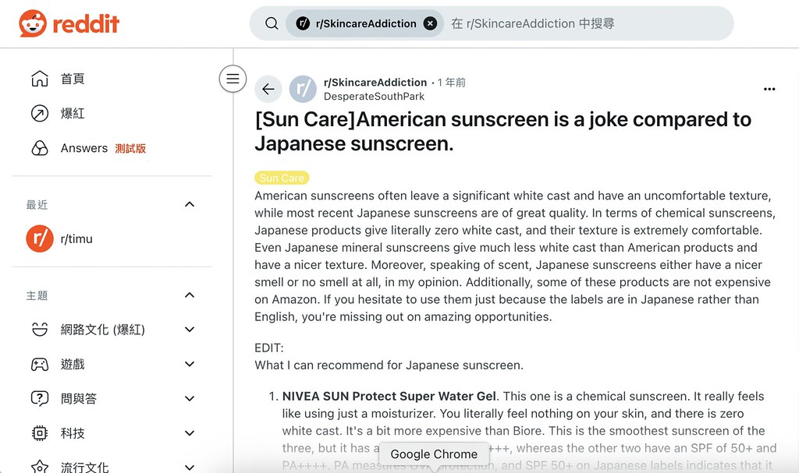Collapse the 主題 section
The image size is (799, 473).
190,295
